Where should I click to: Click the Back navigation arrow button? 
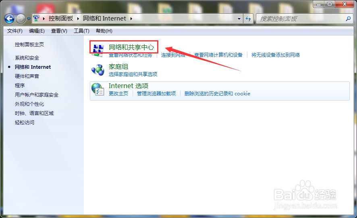pyautogui.click(x=9, y=19)
